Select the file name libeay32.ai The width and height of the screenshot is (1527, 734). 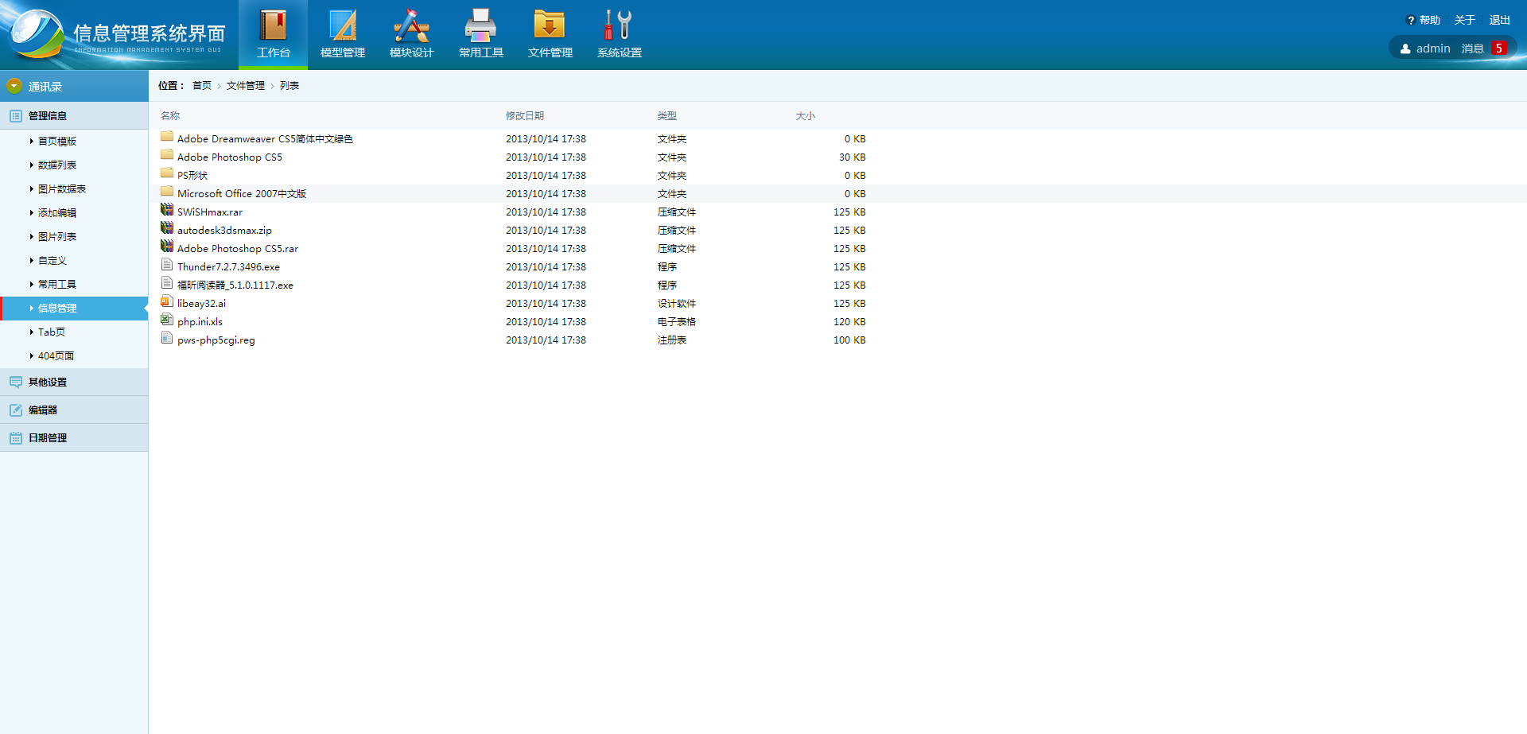pos(201,304)
